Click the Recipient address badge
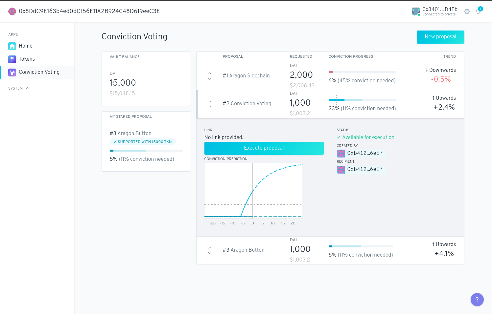Image resolution: width=492 pixels, height=314 pixels. click(x=361, y=169)
